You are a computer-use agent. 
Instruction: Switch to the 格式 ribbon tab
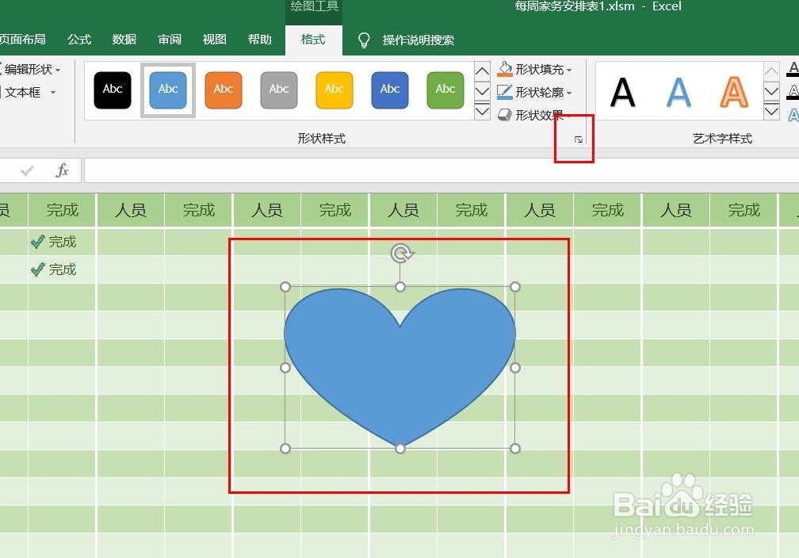point(313,40)
